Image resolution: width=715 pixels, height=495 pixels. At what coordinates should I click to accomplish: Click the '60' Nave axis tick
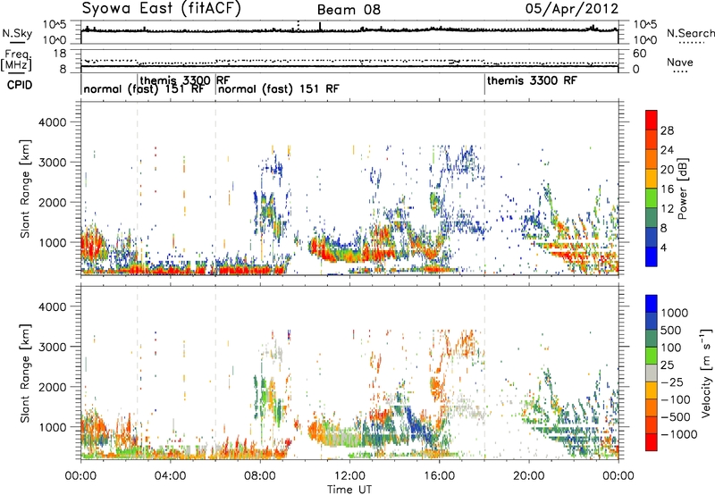(639, 54)
